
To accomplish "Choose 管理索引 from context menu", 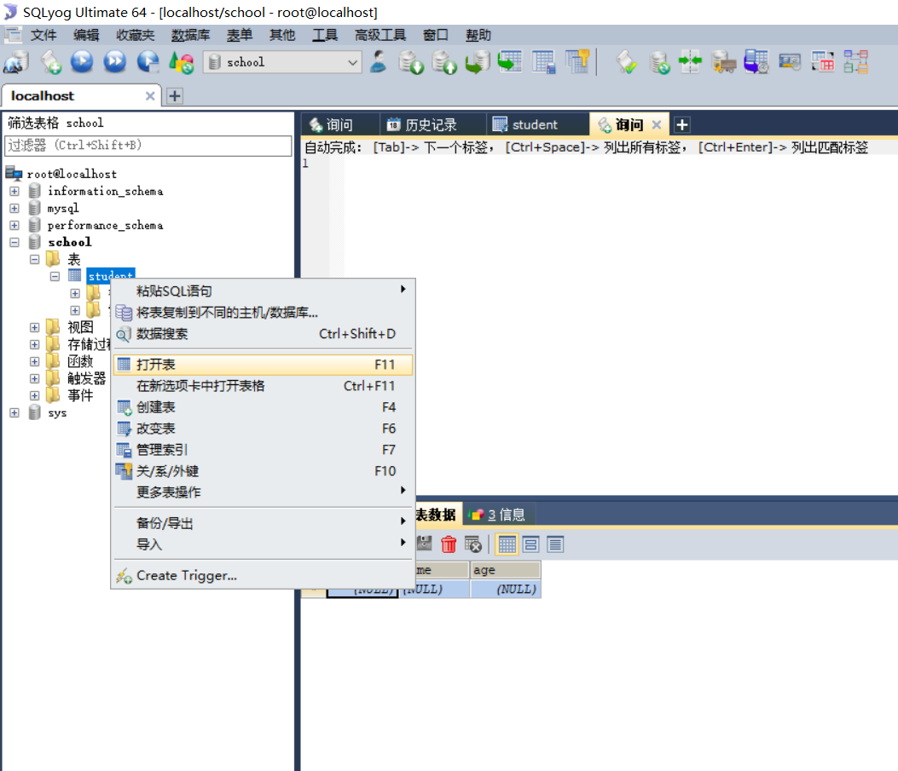I will point(263,450).
